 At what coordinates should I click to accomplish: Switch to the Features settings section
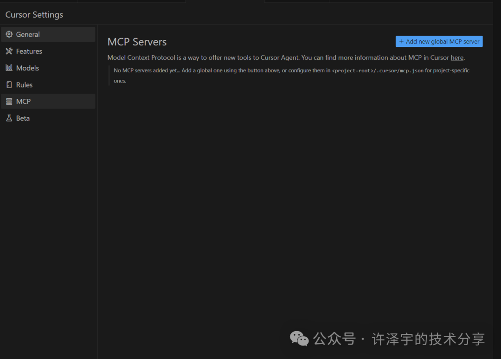29,51
